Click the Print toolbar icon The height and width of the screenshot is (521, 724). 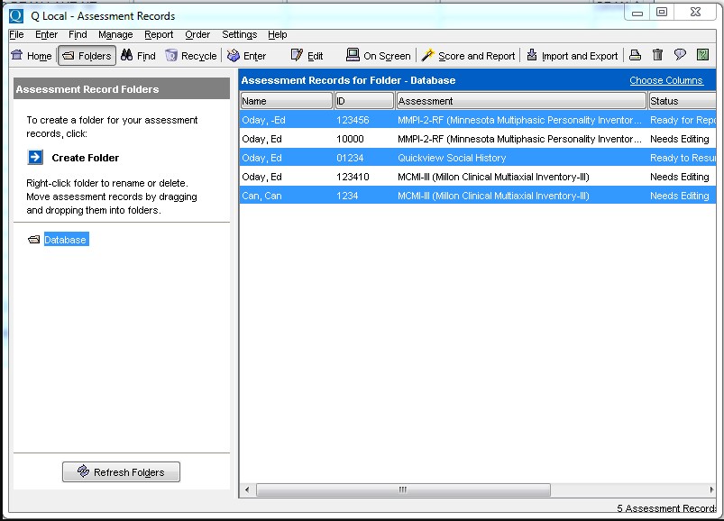(x=636, y=55)
